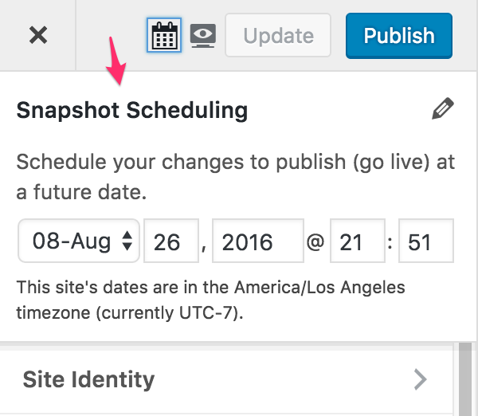Click the greyed Update button
This screenshot has height=416, width=478.
click(278, 35)
